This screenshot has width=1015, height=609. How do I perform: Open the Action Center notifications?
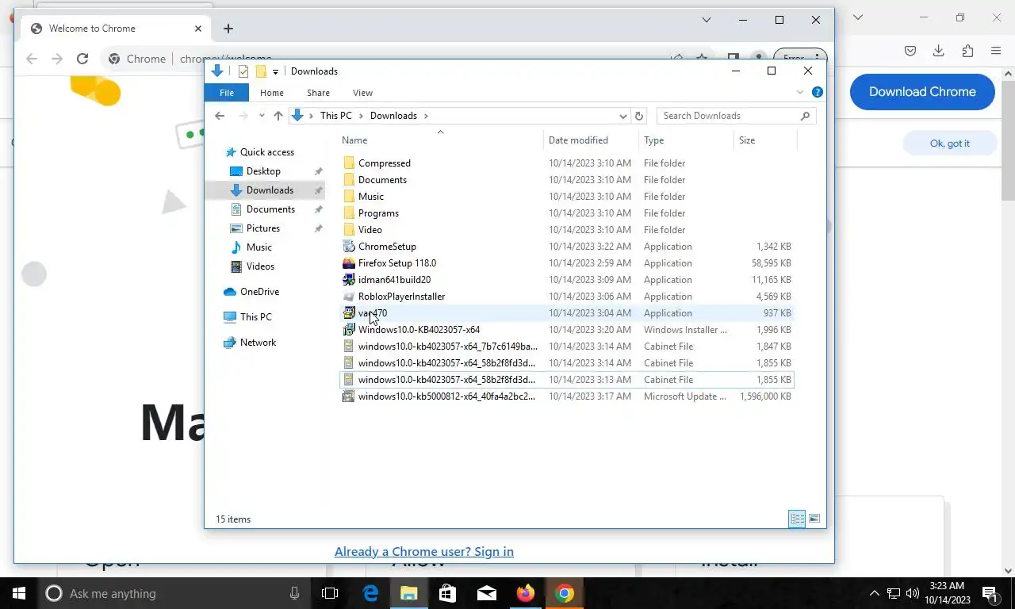[990, 593]
